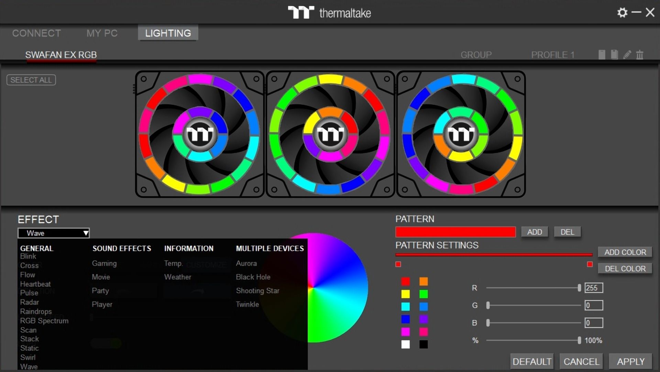Open the settings gear in title bar
The height and width of the screenshot is (372, 660).
pos(622,13)
